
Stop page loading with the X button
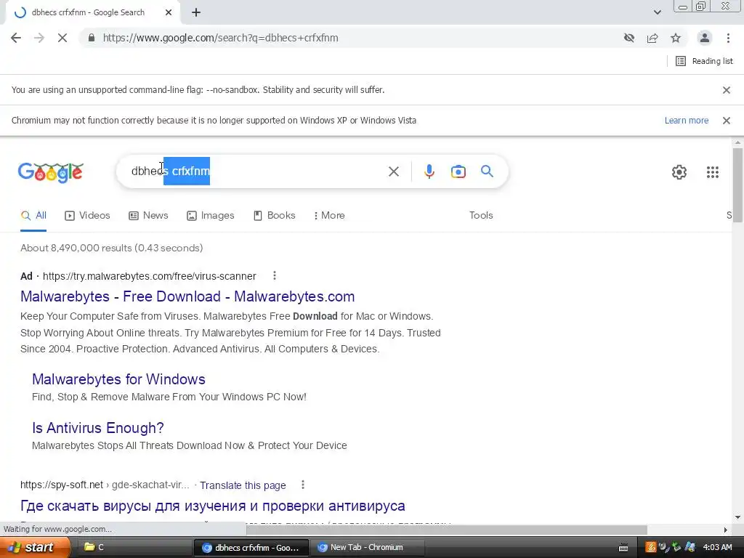point(62,38)
